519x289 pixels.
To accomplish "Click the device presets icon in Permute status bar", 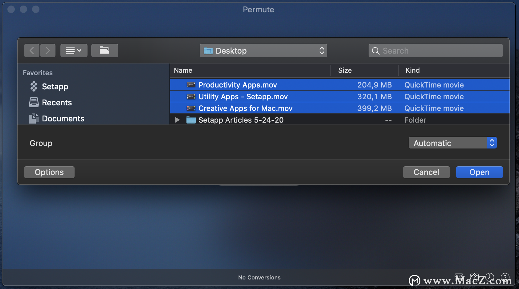I will (474, 277).
